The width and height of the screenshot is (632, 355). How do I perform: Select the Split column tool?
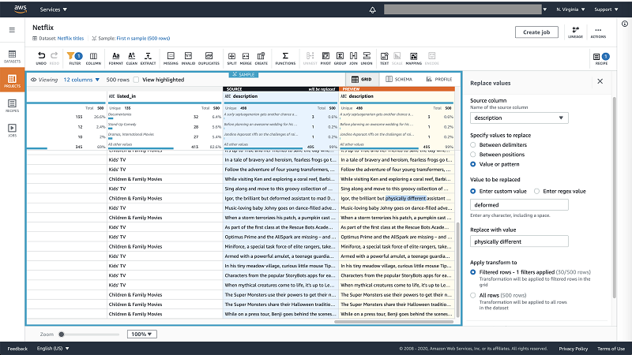(231, 58)
